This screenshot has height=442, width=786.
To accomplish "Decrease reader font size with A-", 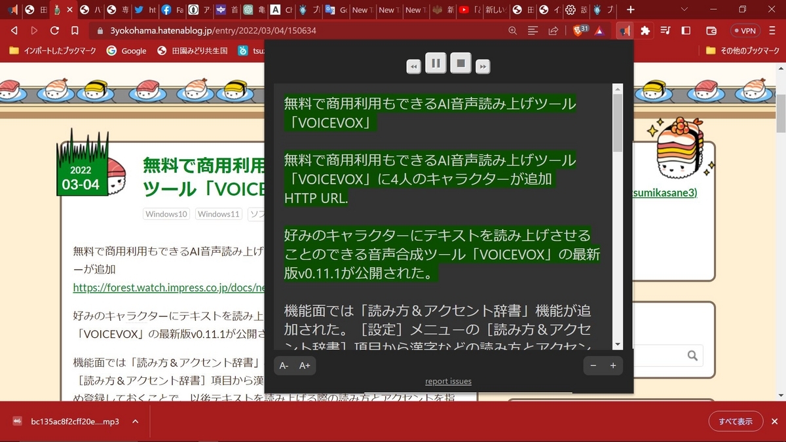I will click(x=284, y=365).
